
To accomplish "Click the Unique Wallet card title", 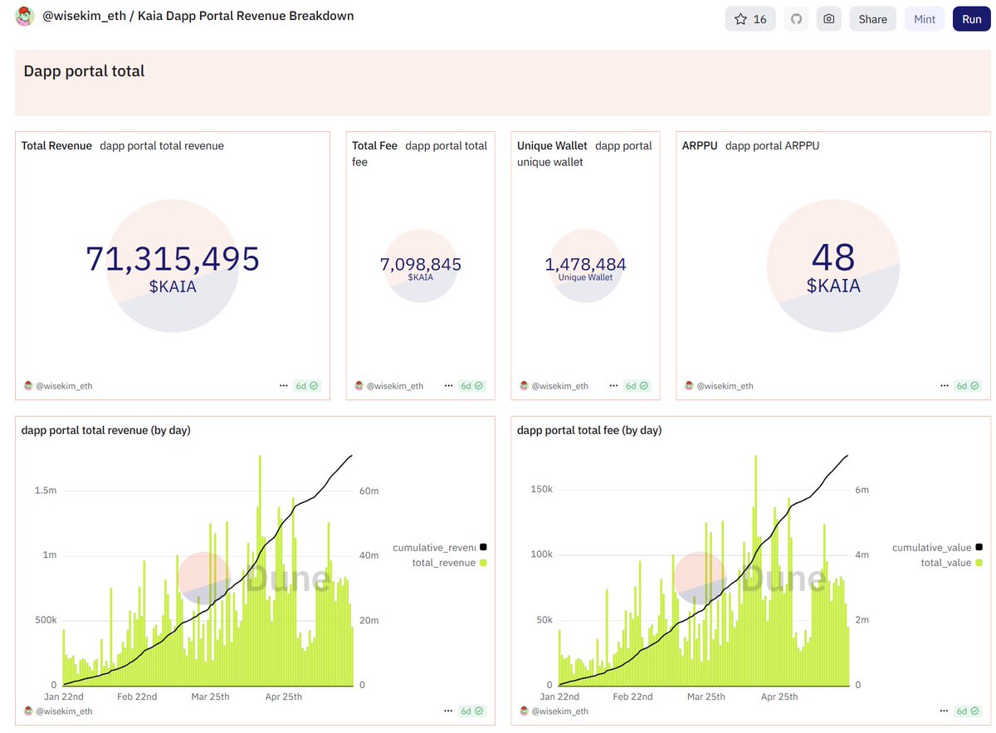I will pos(552,146).
